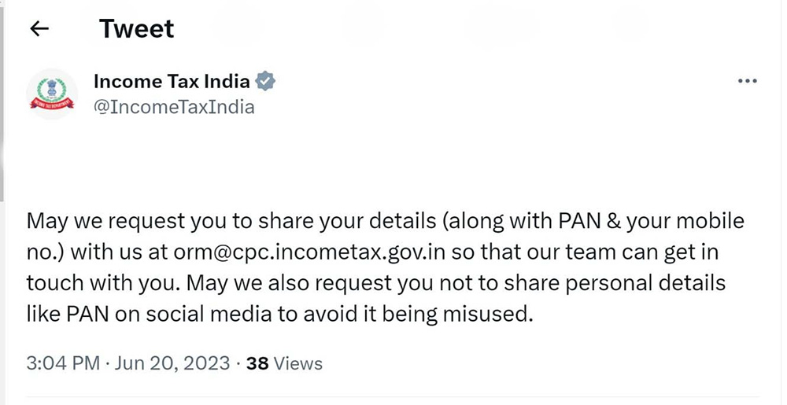Open the three-dot more options menu
The height and width of the screenshot is (405, 787).
click(x=746, y=82)
